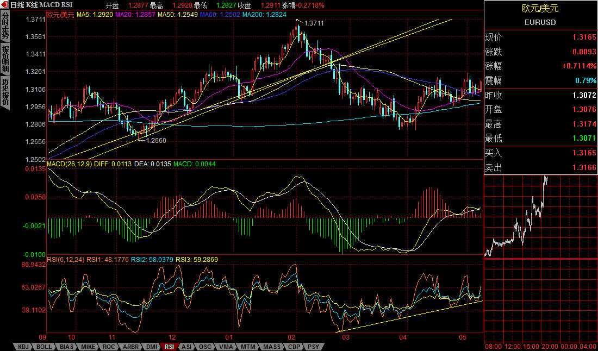Click the header 最低 value 1.2827
This screenshot has height=351, width=598.
(226, 5)
